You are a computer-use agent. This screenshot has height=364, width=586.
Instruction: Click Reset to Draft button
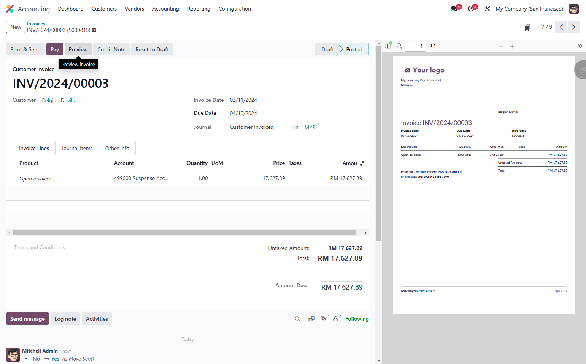[x=152, y=49]
